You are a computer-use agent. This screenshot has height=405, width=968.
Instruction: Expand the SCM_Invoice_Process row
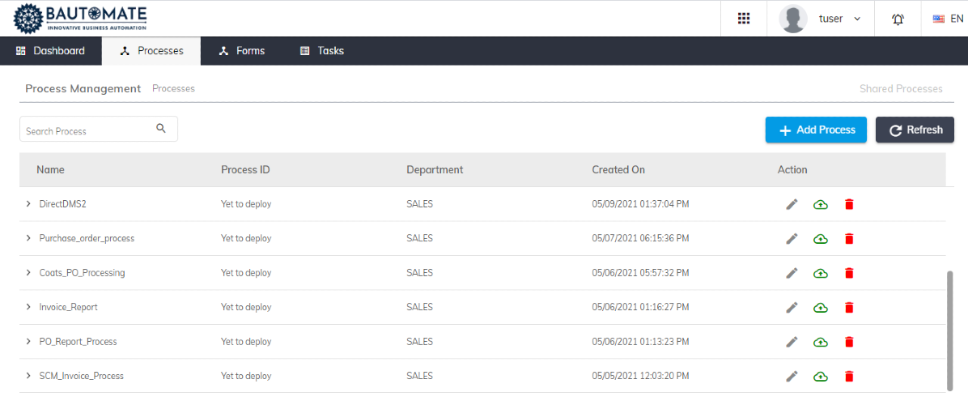(x=28, y=375)
